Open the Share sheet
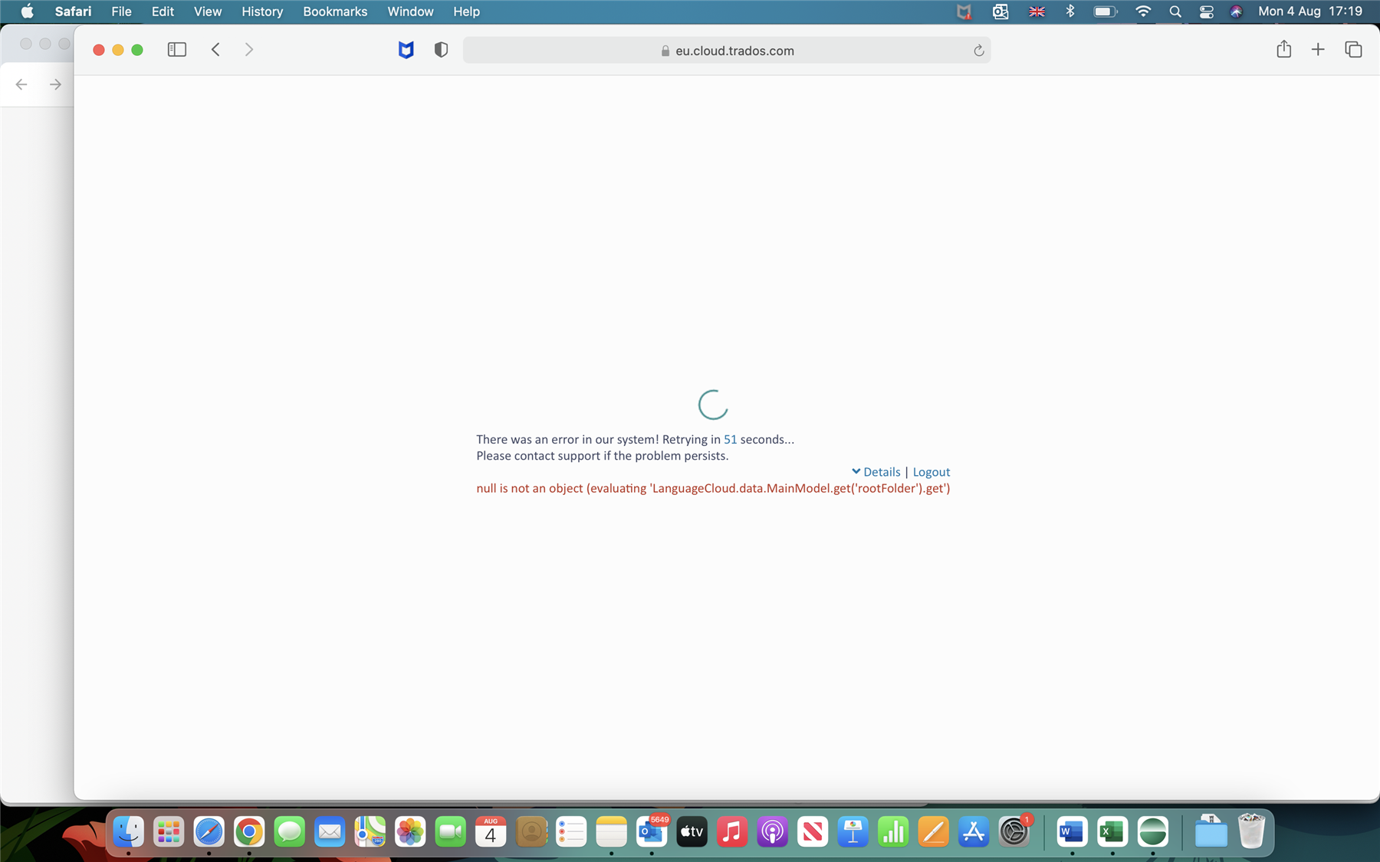This screenshot has height=862, width=1380. (x=1283, y=48)
